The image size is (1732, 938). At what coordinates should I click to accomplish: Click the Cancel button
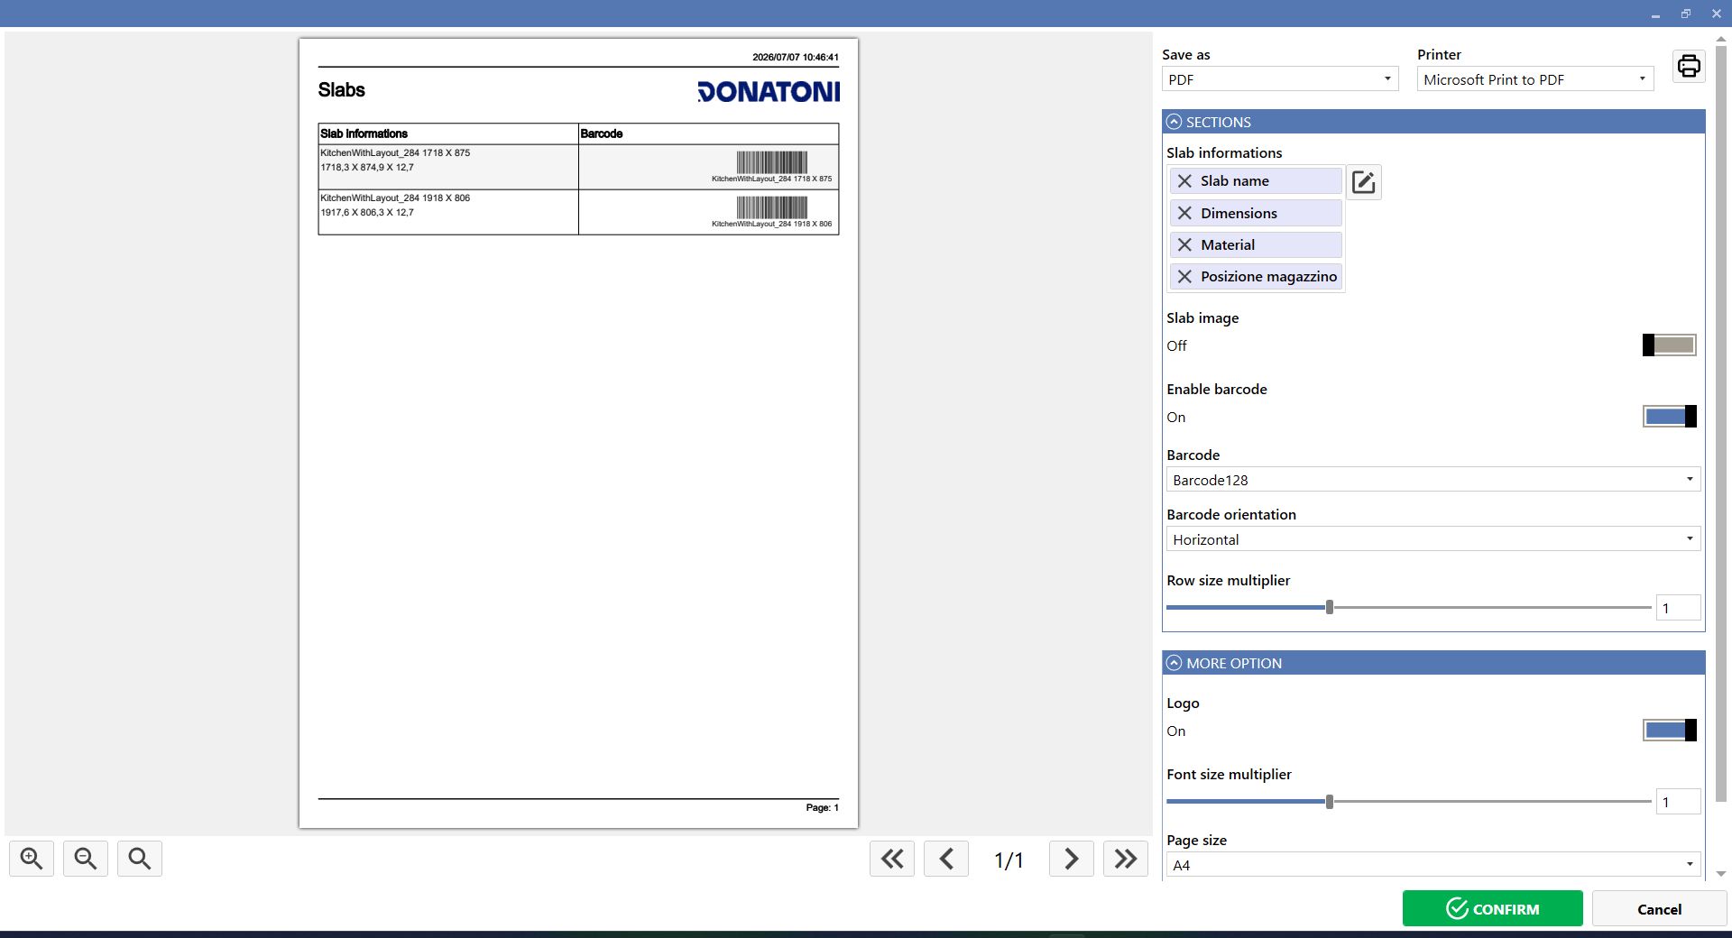point(1659,908)
